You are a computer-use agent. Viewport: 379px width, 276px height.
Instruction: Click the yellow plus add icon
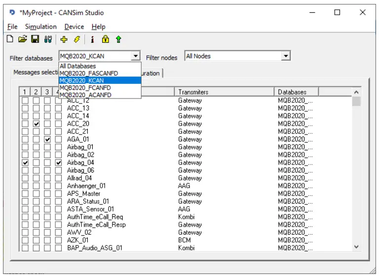point(64,39)
